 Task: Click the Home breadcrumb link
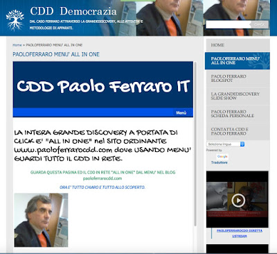[17, 45]
